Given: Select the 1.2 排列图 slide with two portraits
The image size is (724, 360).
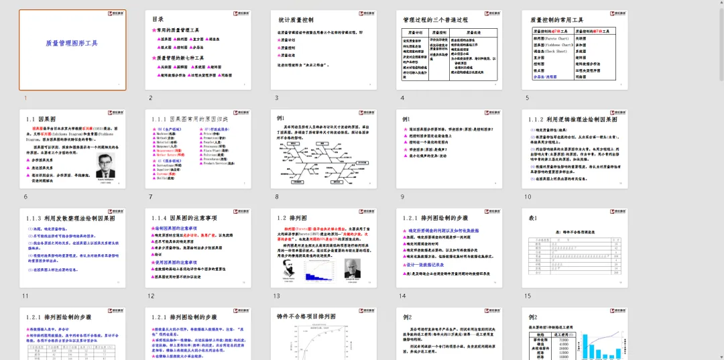Looking at the screenshot, I should (324, 248).
